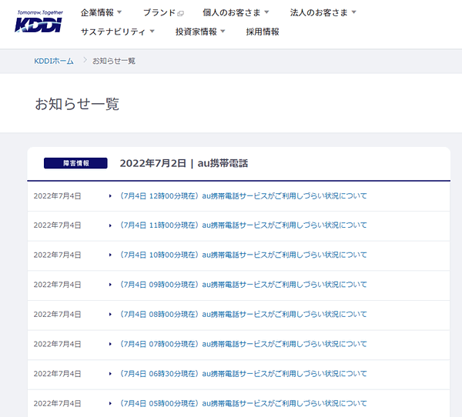The image size is (462, 417).
Task: Click the KDDIホーム breadcrumb link
Action: pos(54,61)
